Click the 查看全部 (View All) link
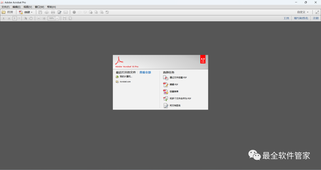321x170 pixels. click(145, 73)
